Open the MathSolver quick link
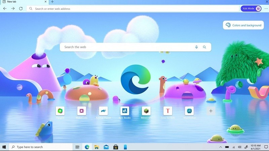Screen dimensions: 269x151 189,112
